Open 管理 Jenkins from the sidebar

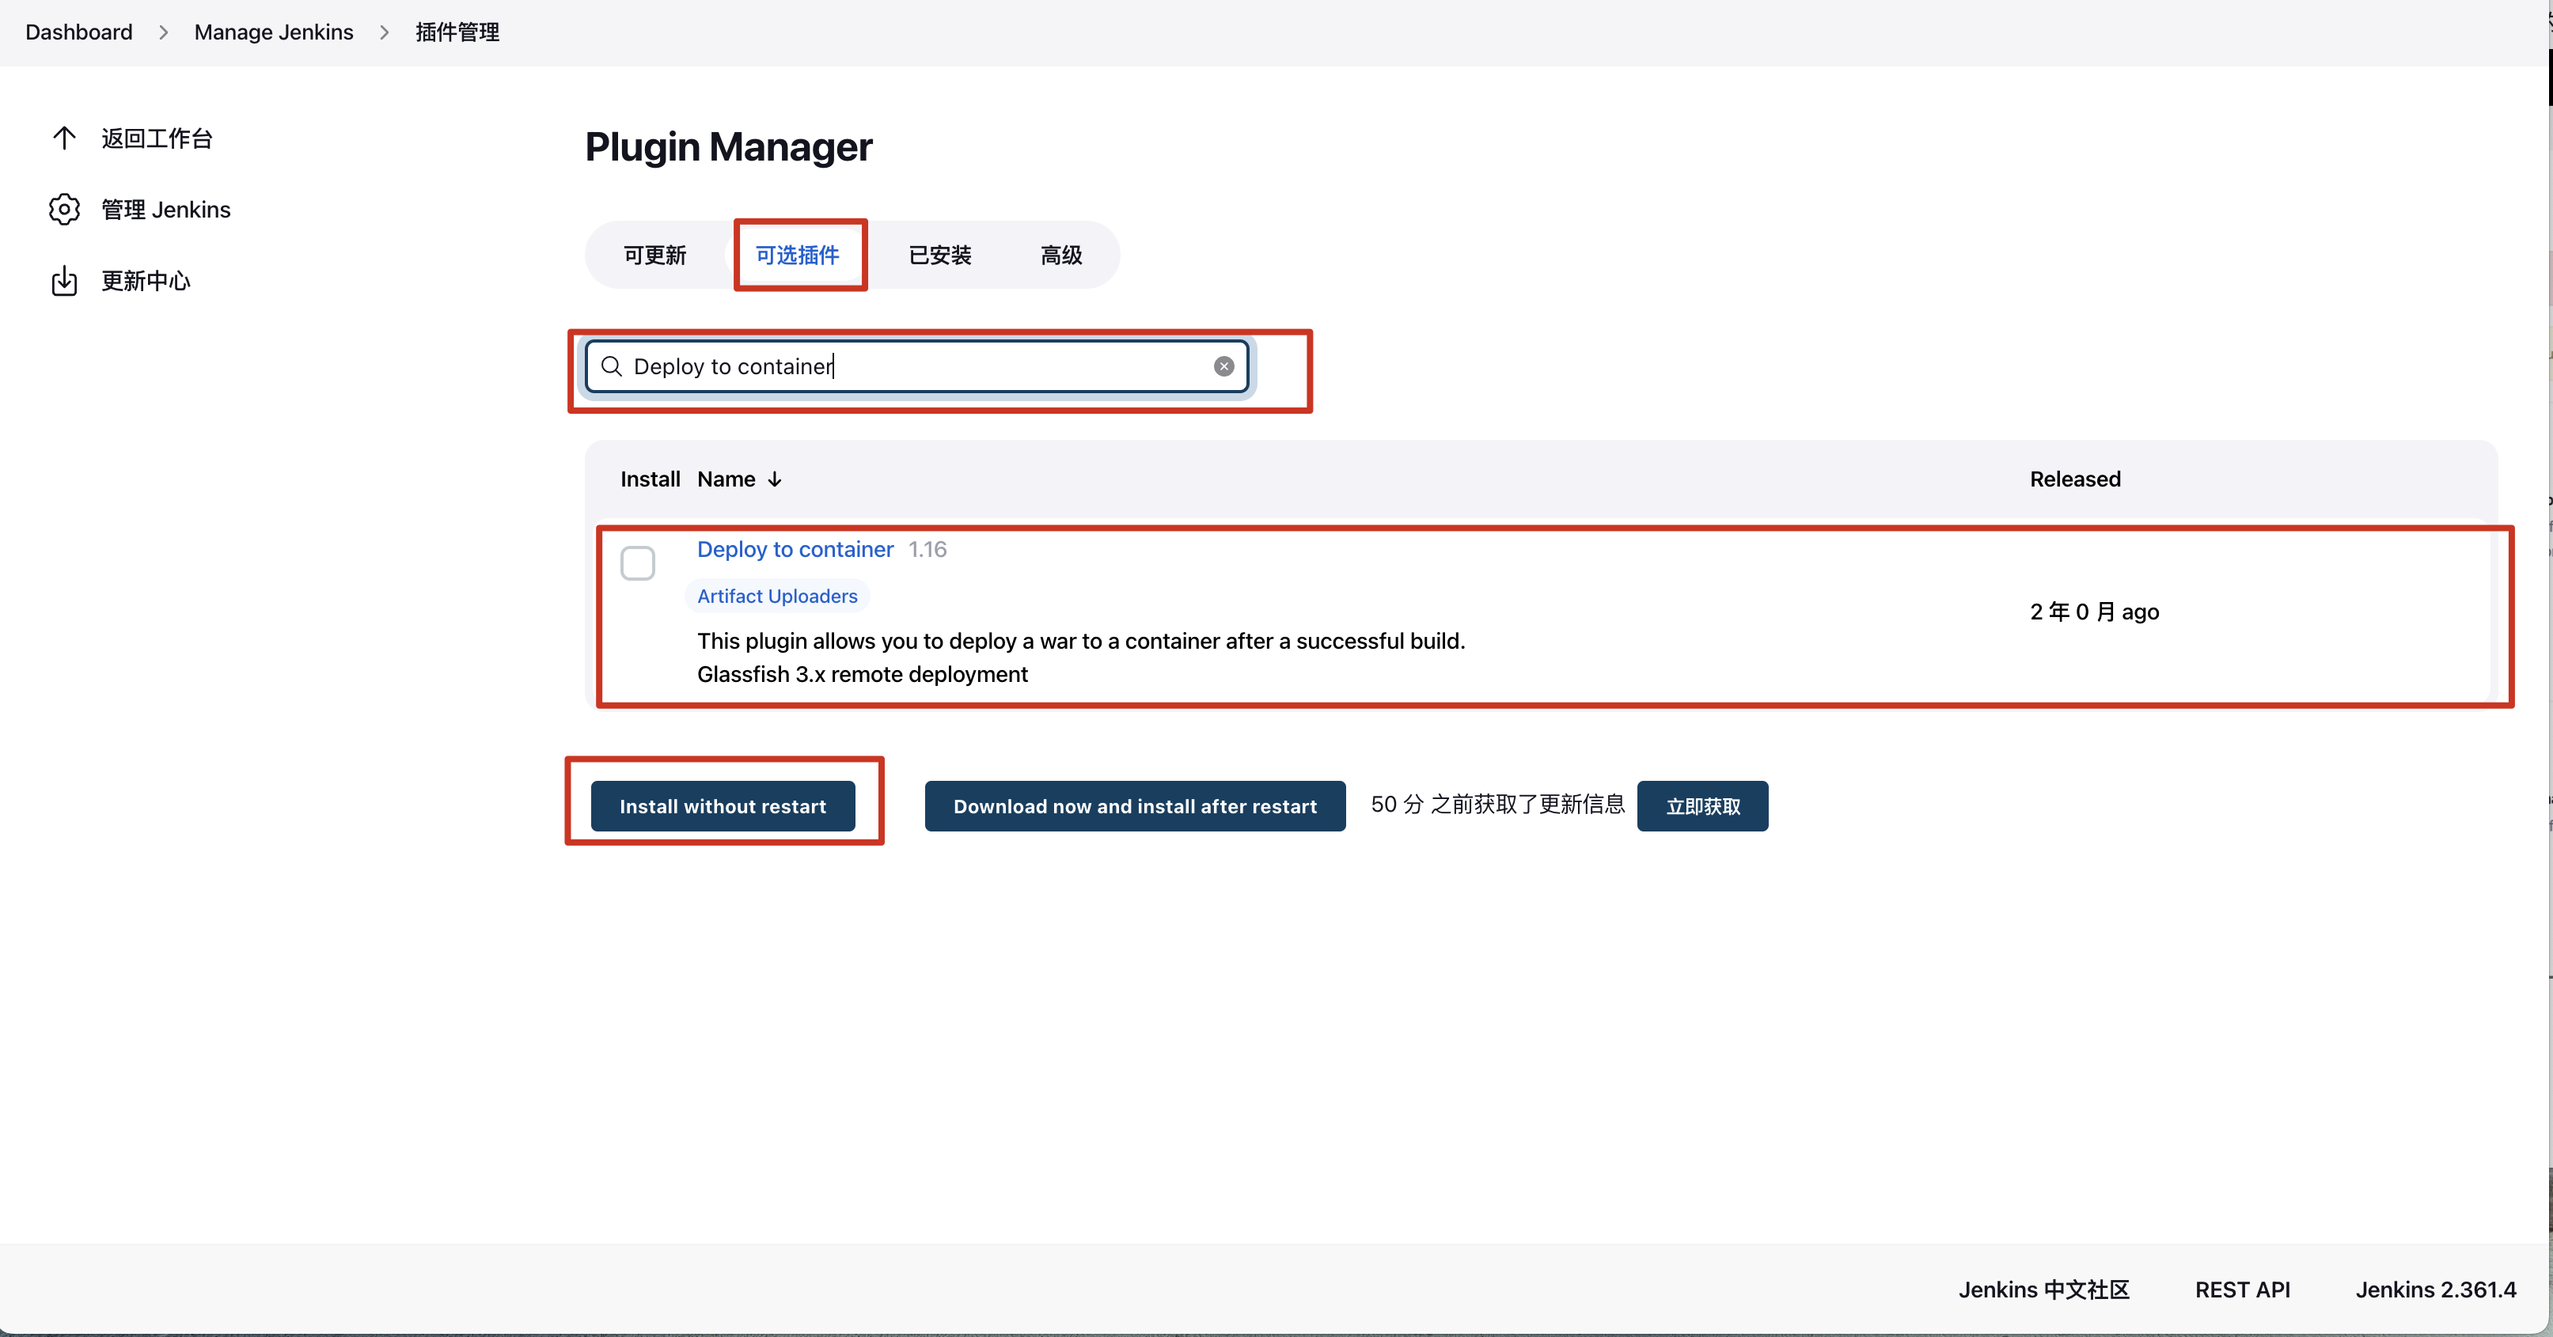click(165, 209)
